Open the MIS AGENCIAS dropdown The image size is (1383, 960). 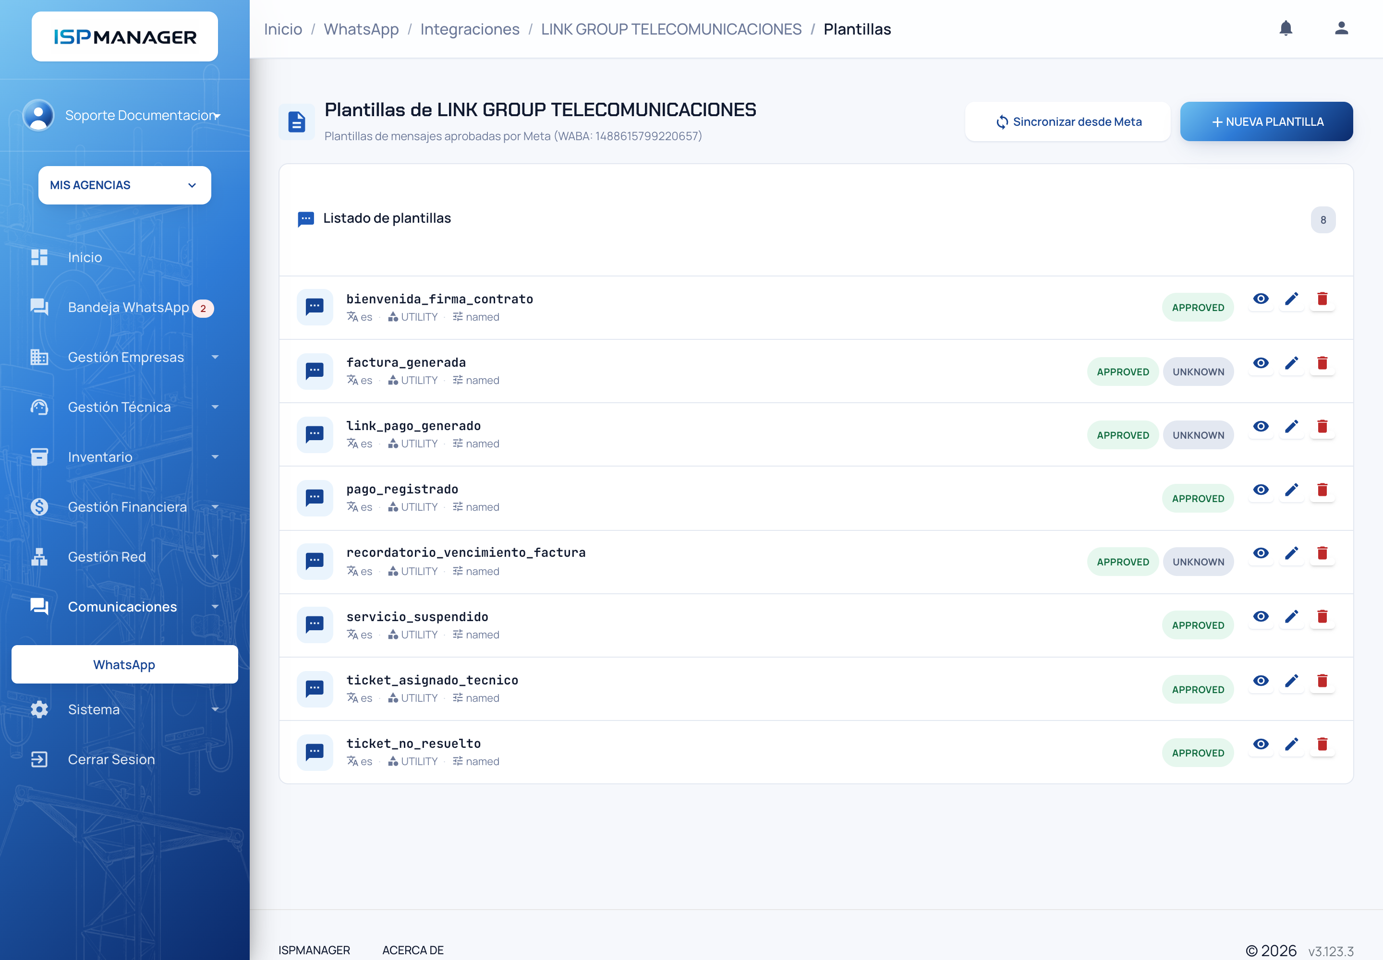(124, 185)
